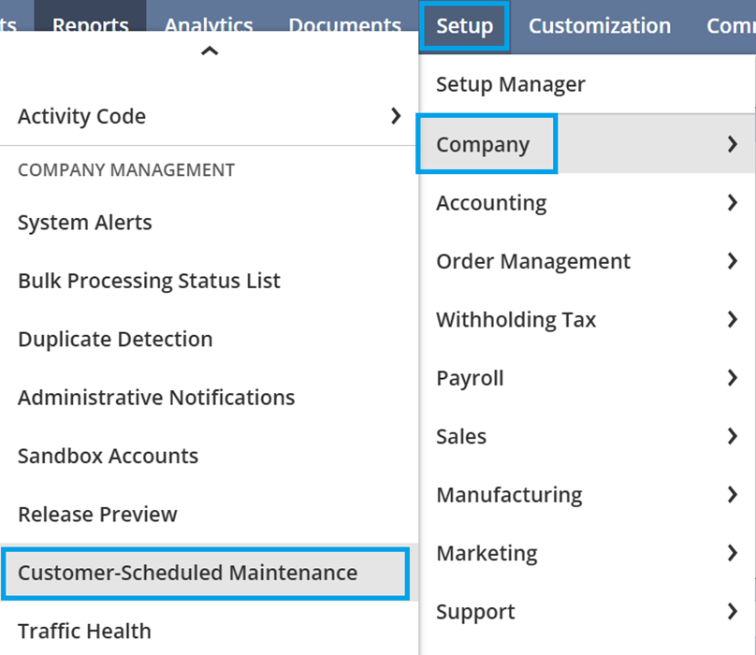The image size is (756, 655).
Task: Select Setup Manager
Action: [x=510, y=84]
